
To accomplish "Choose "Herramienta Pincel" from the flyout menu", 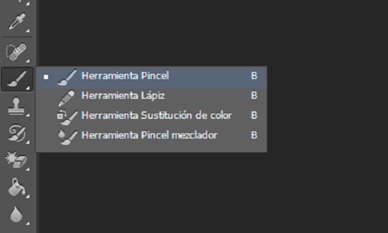I will 125,76.
